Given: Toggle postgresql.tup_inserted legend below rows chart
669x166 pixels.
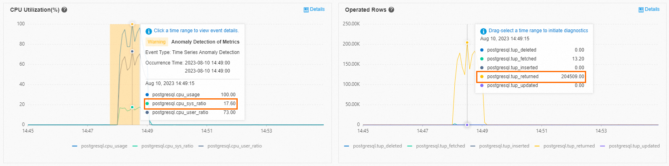Looking at the screenshot, I should coord(500,146).
